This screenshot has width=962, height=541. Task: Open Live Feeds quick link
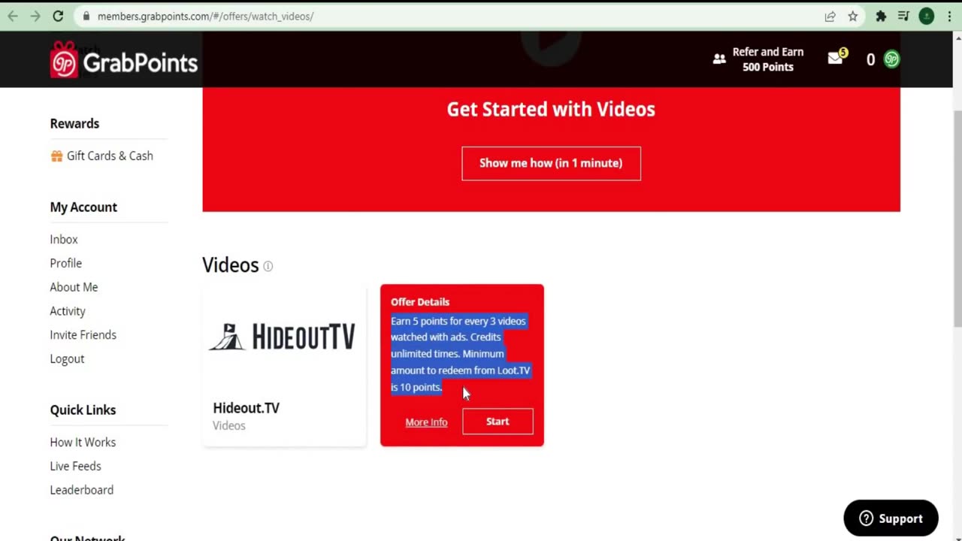pyautogui.click(x=75, y=467)
